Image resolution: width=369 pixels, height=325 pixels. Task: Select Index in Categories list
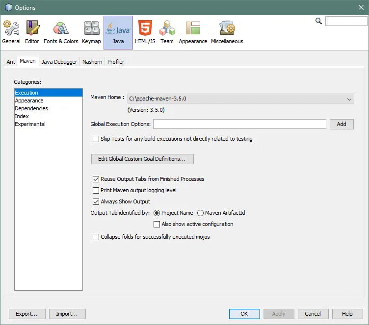click(x=49, y=116)
